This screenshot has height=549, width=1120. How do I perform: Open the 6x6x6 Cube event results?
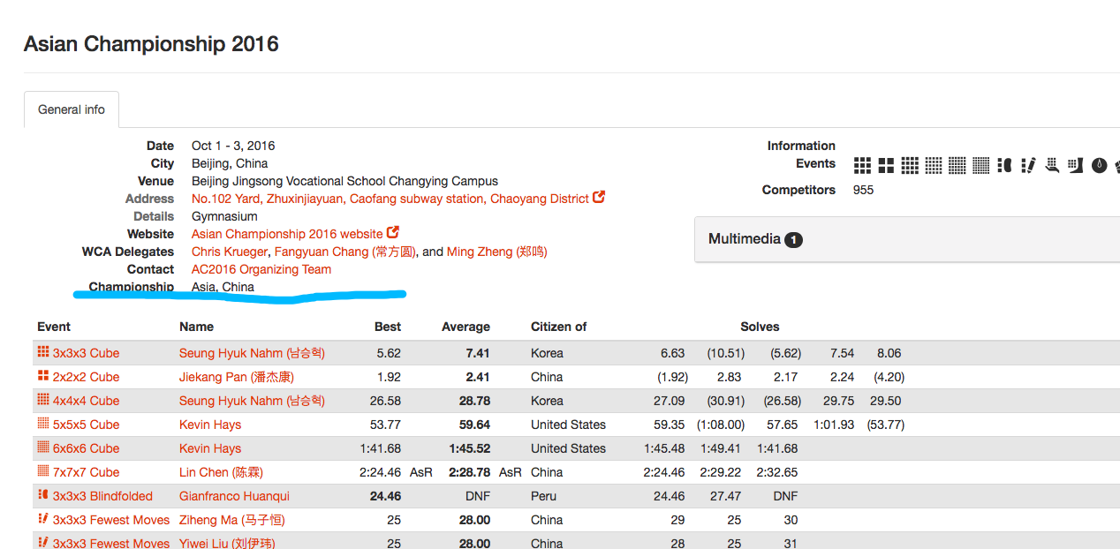point(86,448)
